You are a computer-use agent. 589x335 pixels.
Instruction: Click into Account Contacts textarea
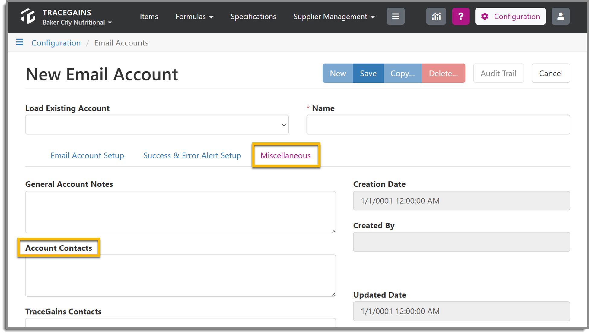point(180,275)
